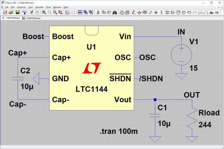Viewport: 224px width, 149px height.
Task: Select the capacitor component tool
Action: (x=156, y=13)
